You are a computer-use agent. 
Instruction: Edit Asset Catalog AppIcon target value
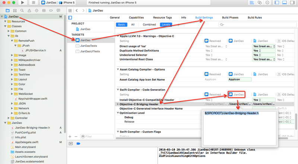[x=240, y=79]
